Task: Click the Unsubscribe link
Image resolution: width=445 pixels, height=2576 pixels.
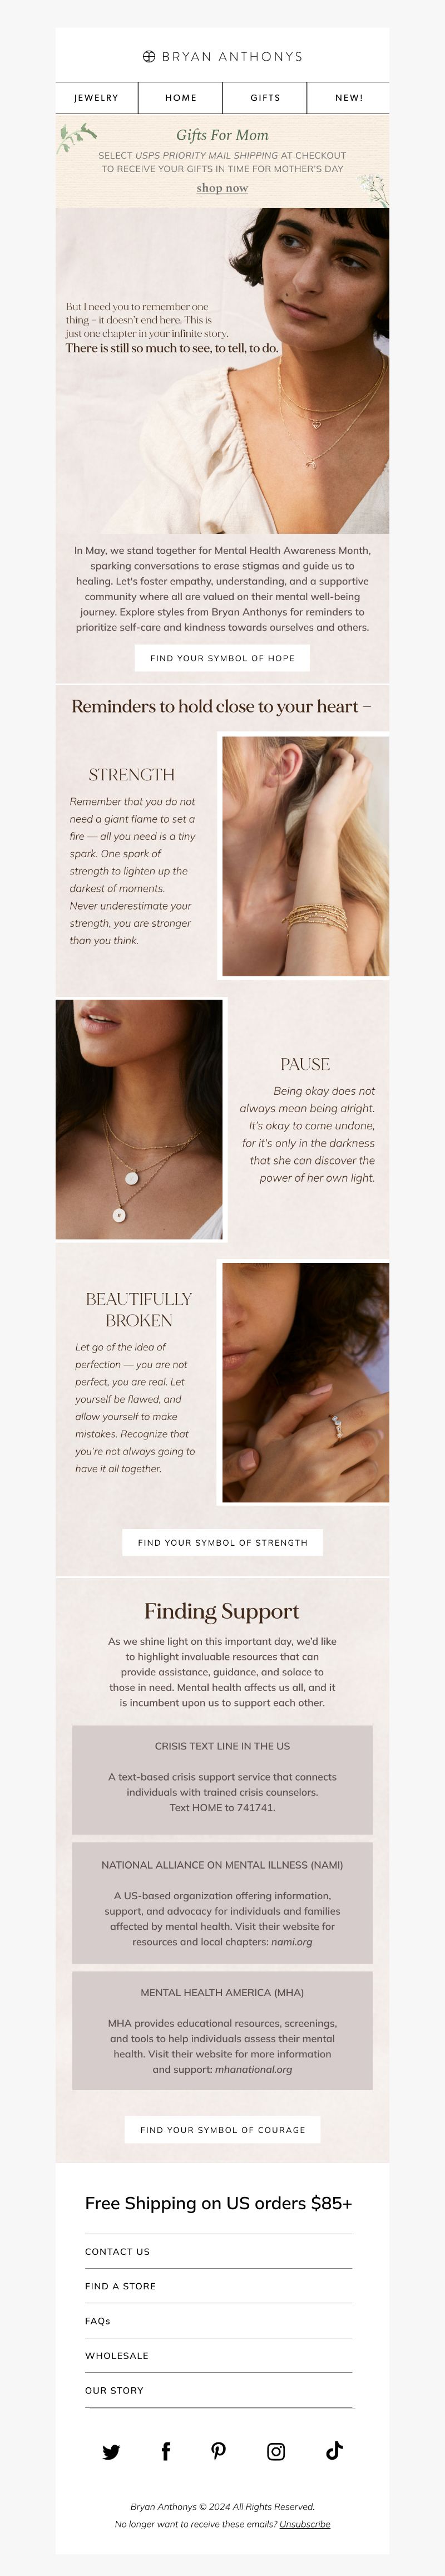Action: pyautogui.click(x=305, y=2524)
